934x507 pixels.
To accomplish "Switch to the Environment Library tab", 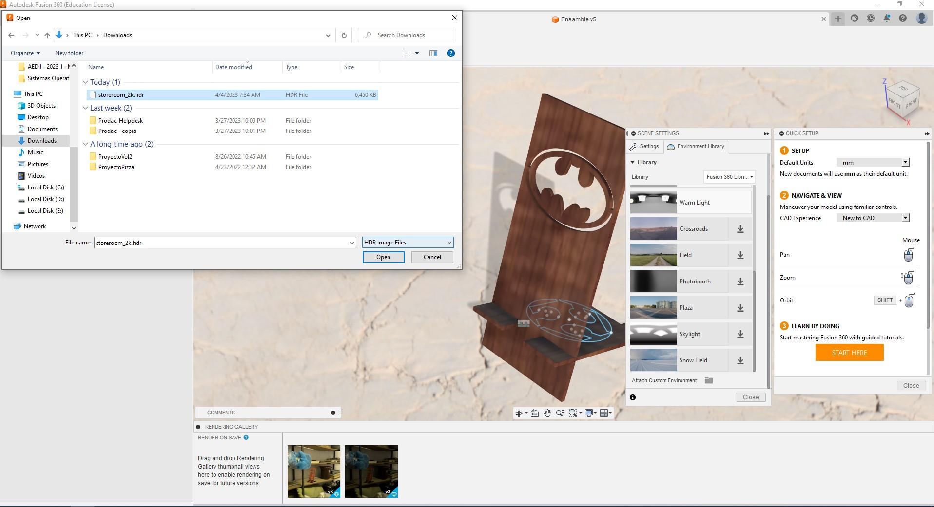I will click(x=696, y=147).
